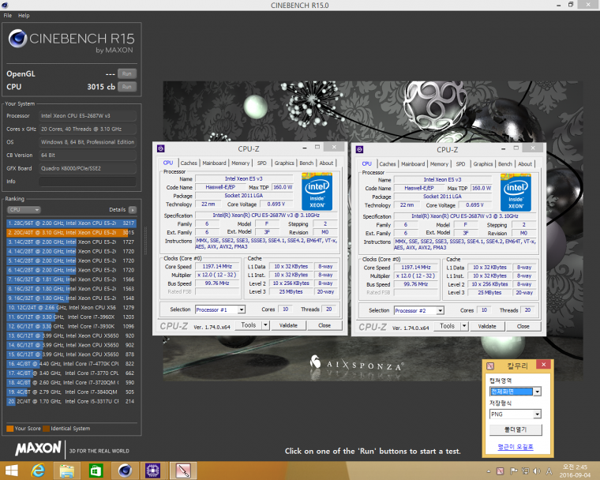Image resolution: width=600 pixels, height=480 pixels.
Task: Select ranking row 16 Core i7-4770K
Action: tap(71, 364)
